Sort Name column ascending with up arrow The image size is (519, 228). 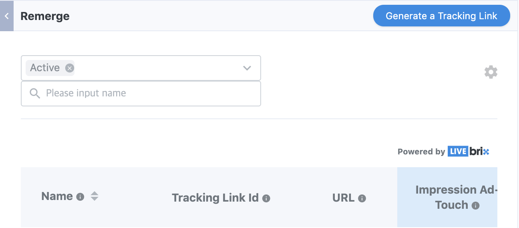click(x=95, y=193)
